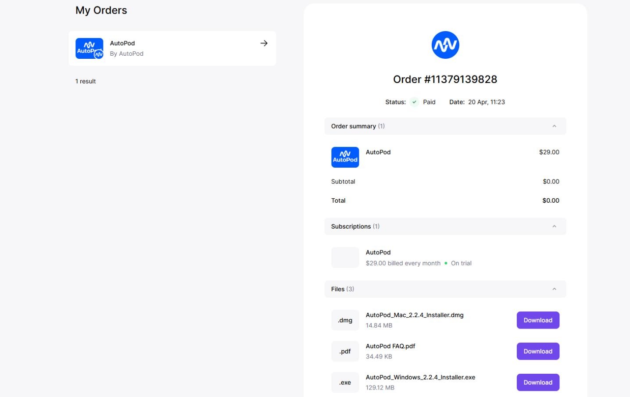Click the AutoPod item name in Order summary
Image resolution: width=630 pixels, height=397 pixels.
click(x=378, y=152)
